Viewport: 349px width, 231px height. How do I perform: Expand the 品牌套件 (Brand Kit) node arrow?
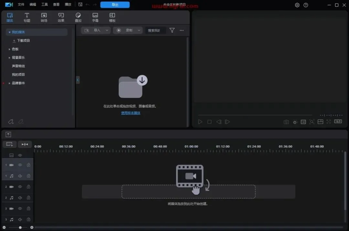pyautogui.click(x=9, y=83)
